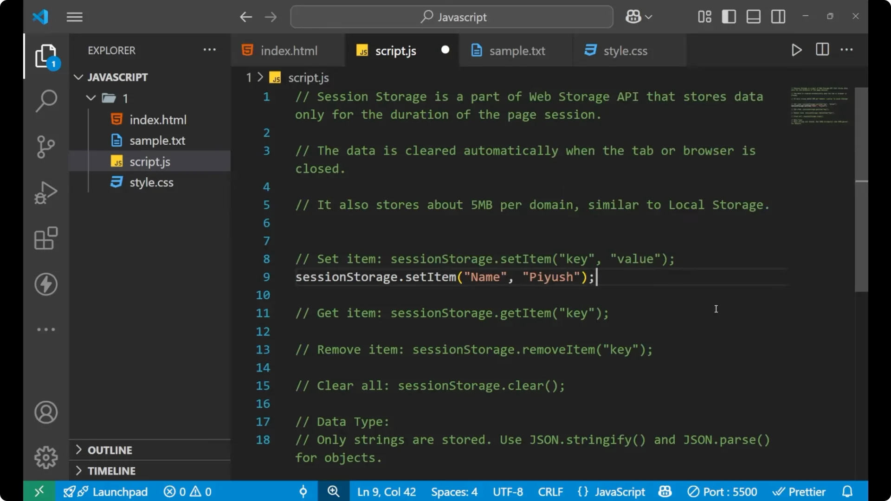Image resolution: width=891 pixels, height=501 pixels.
Task: Toggle the bottom panel visibility
Action: click(753, 16)
